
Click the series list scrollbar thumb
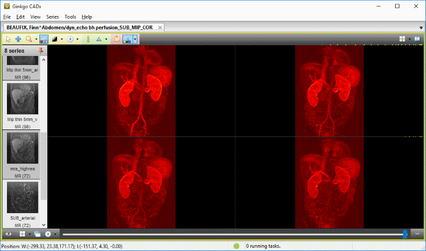tap(44, 166)
